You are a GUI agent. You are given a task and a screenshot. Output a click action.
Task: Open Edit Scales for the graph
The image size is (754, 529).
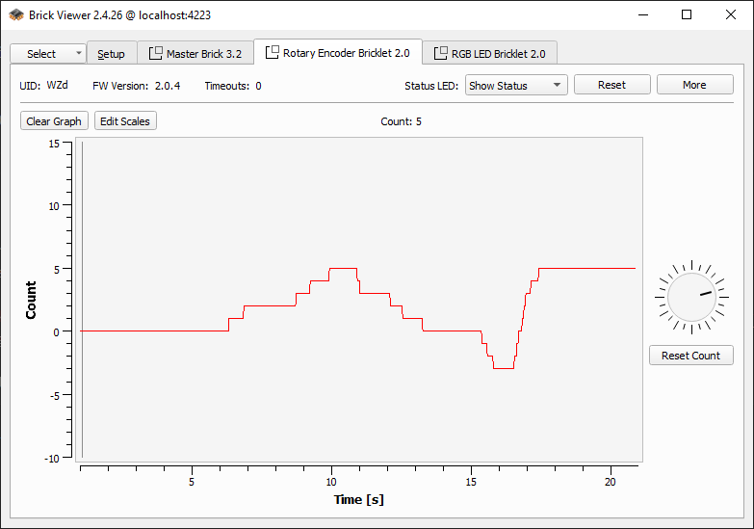(125, 121)
